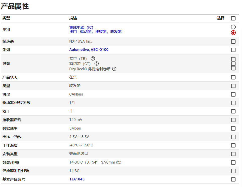The height and width of the screenshot is (187, 242).
Task: Check the 双工 半 checkbox
Action: coord(233,111)
